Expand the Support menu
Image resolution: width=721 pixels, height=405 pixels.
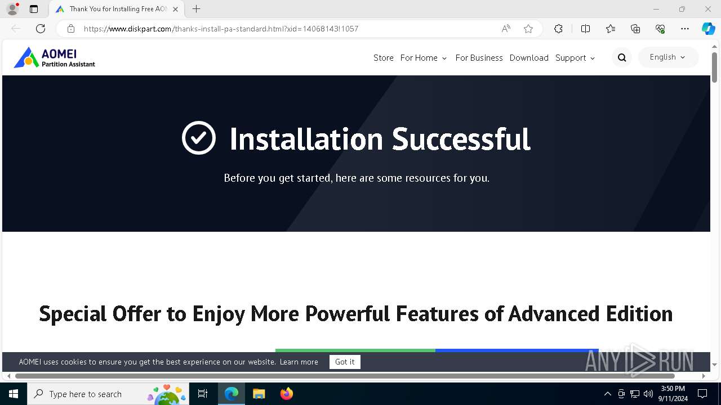pyautogui.click(x=575, y=58)
